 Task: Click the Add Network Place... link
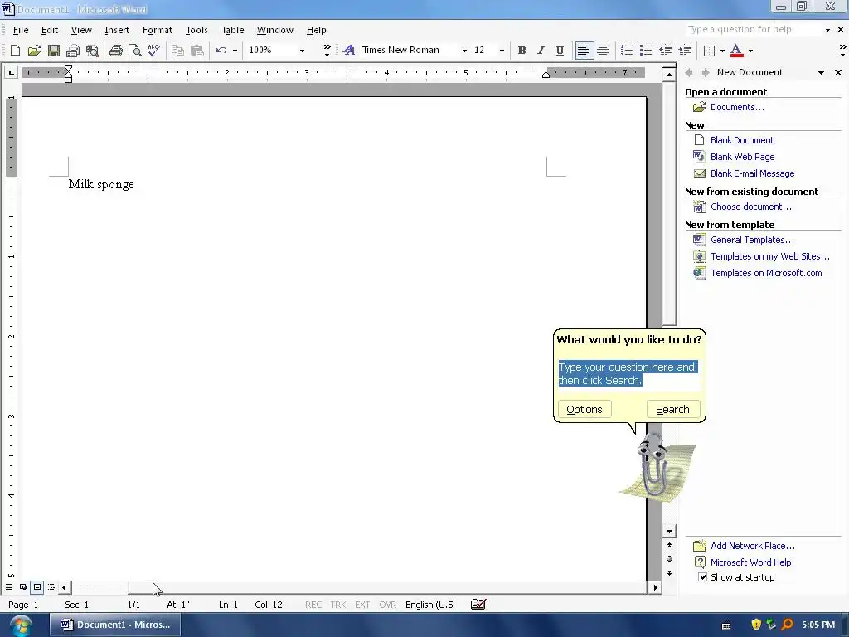[x=753, y=546]
